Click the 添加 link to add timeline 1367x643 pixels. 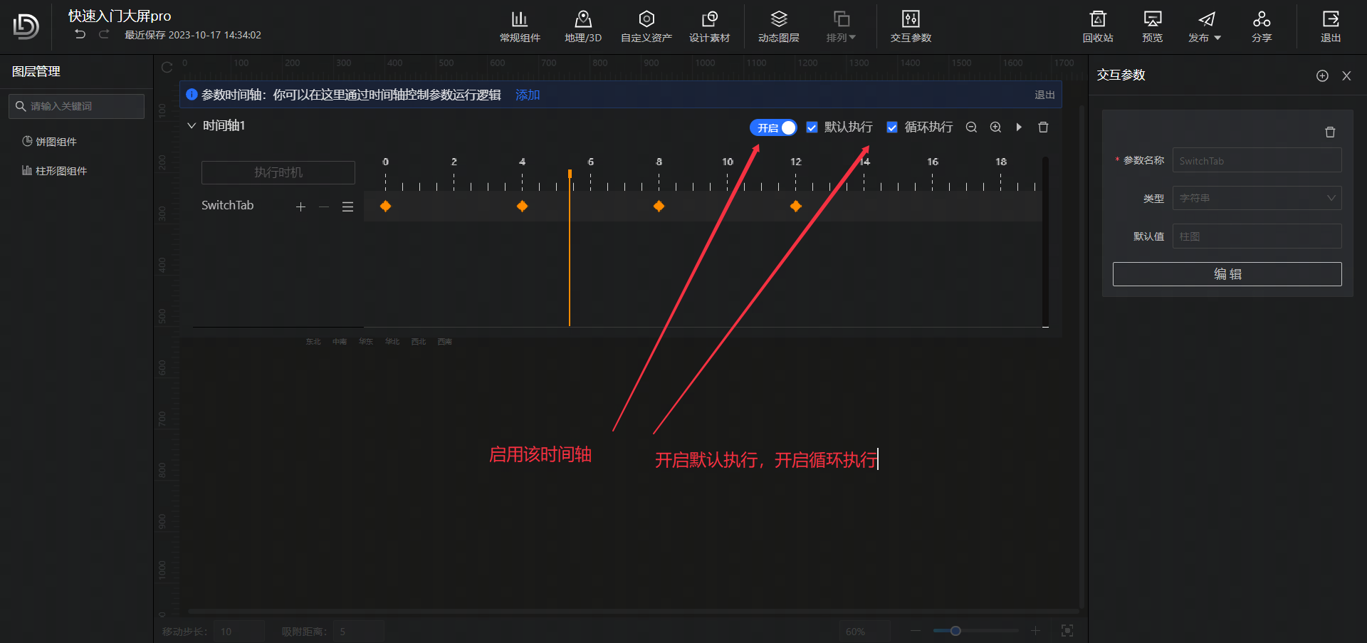(x=528, y=95)
